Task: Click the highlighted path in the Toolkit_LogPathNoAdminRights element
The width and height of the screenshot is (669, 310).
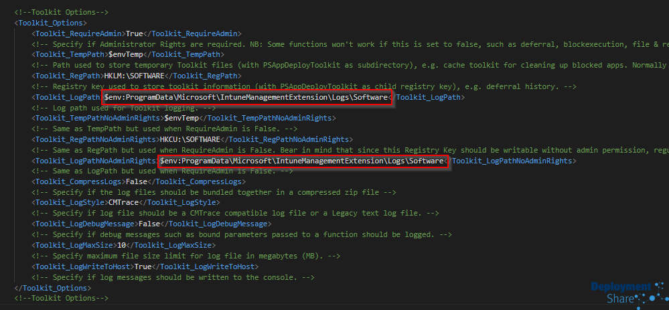Action: click(x=302, y=161)
